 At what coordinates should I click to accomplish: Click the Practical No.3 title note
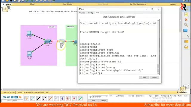click(x=53, y=12)
